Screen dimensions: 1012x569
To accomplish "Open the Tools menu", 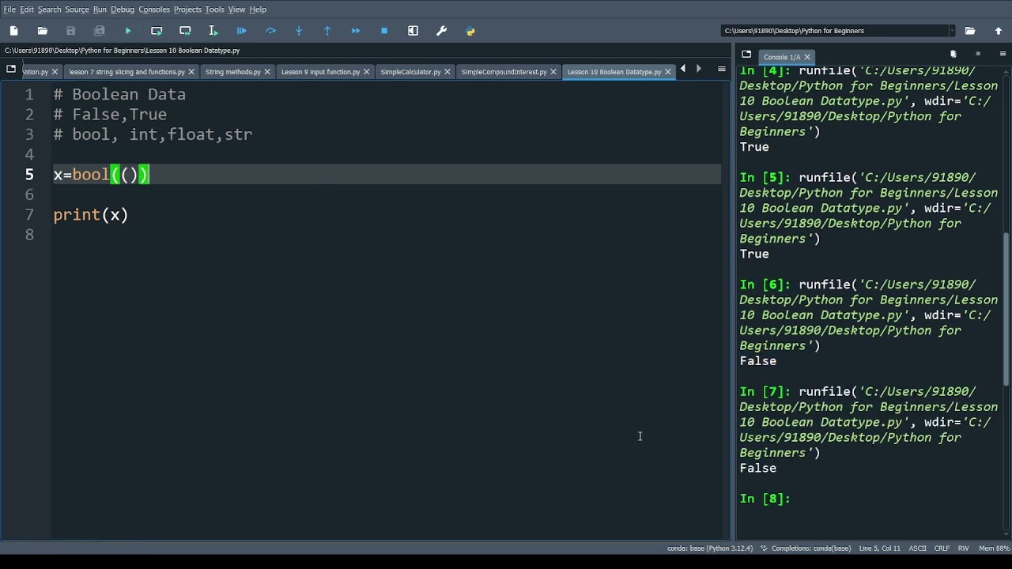I will pyautogui.click(x=214, y=9).
